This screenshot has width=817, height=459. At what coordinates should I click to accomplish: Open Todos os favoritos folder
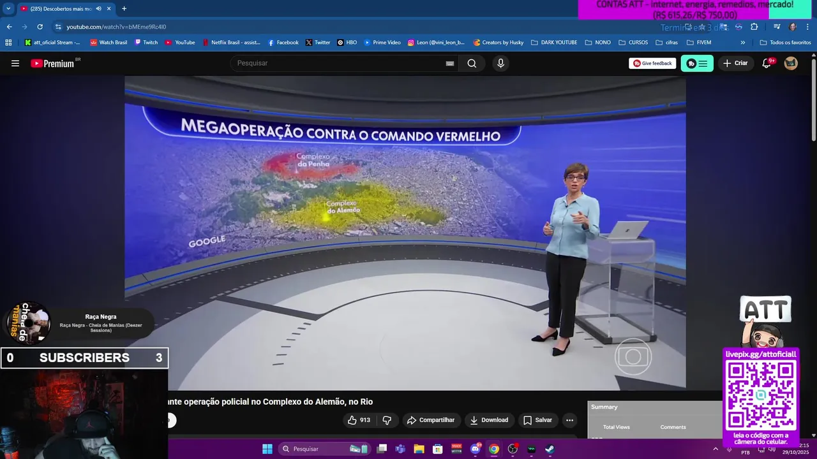[785, 43]
